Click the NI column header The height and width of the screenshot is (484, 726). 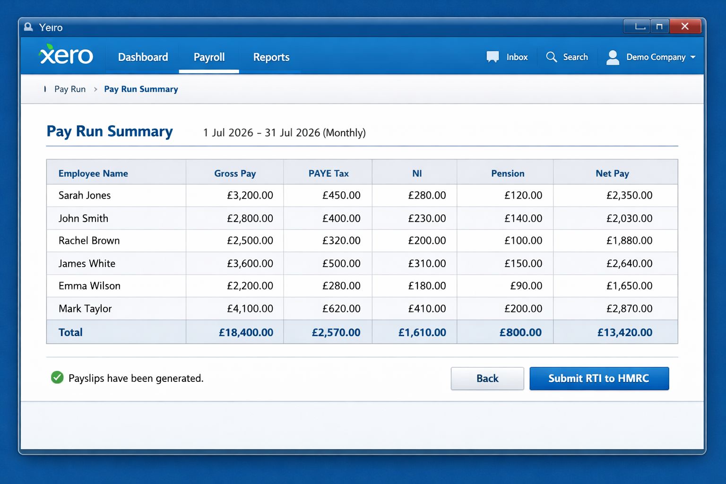coord(417,173)
